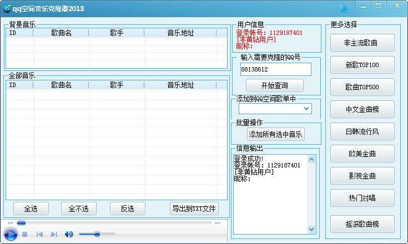The width and height of the screenshot is (408, 244).
Task: Open the 歌曲TOP500 list
Action: 362,87
